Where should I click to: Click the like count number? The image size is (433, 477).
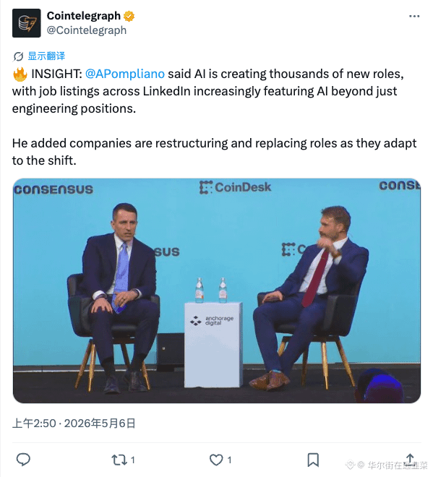tap(229, 460)
